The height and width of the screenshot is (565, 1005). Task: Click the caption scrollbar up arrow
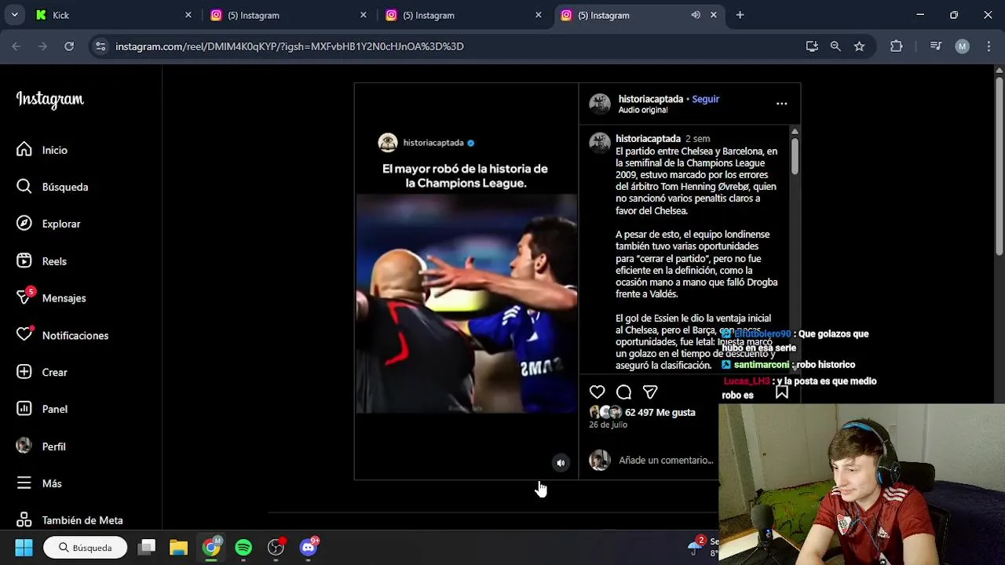click(795, 131)
